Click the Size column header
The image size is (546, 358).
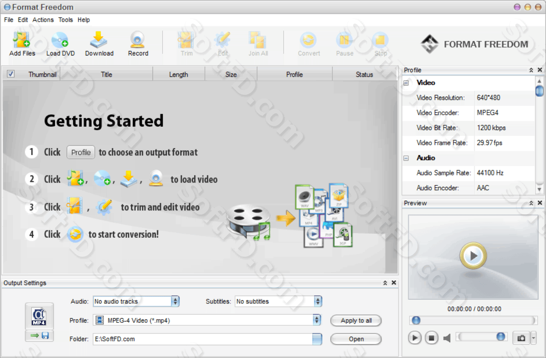[x=231, y=74]
